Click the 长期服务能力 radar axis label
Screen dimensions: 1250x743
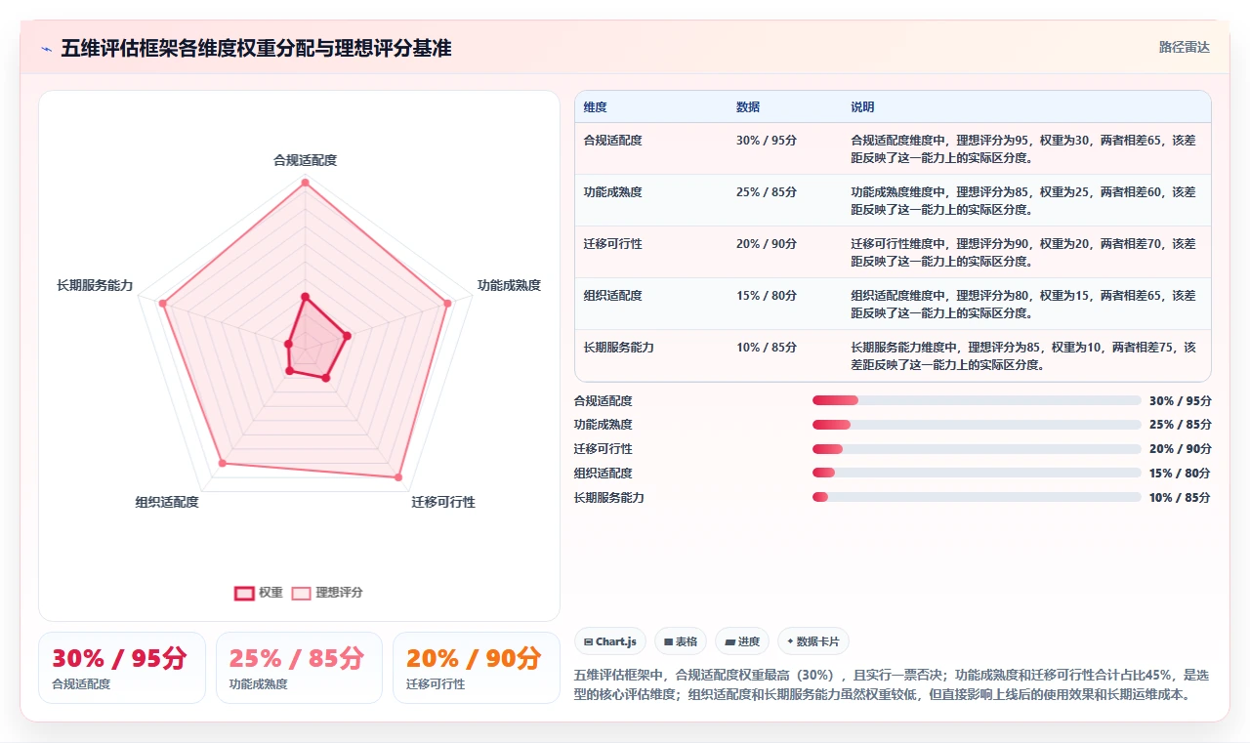click(x=95, y=285)
